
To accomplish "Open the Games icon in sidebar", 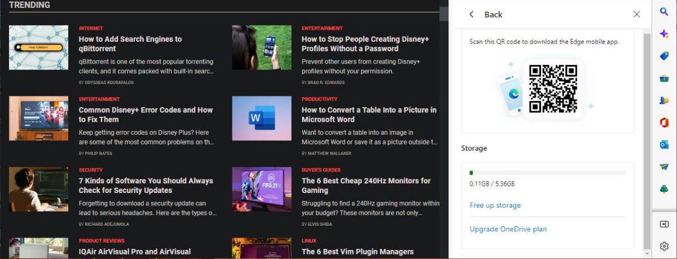I will (664, 100).
